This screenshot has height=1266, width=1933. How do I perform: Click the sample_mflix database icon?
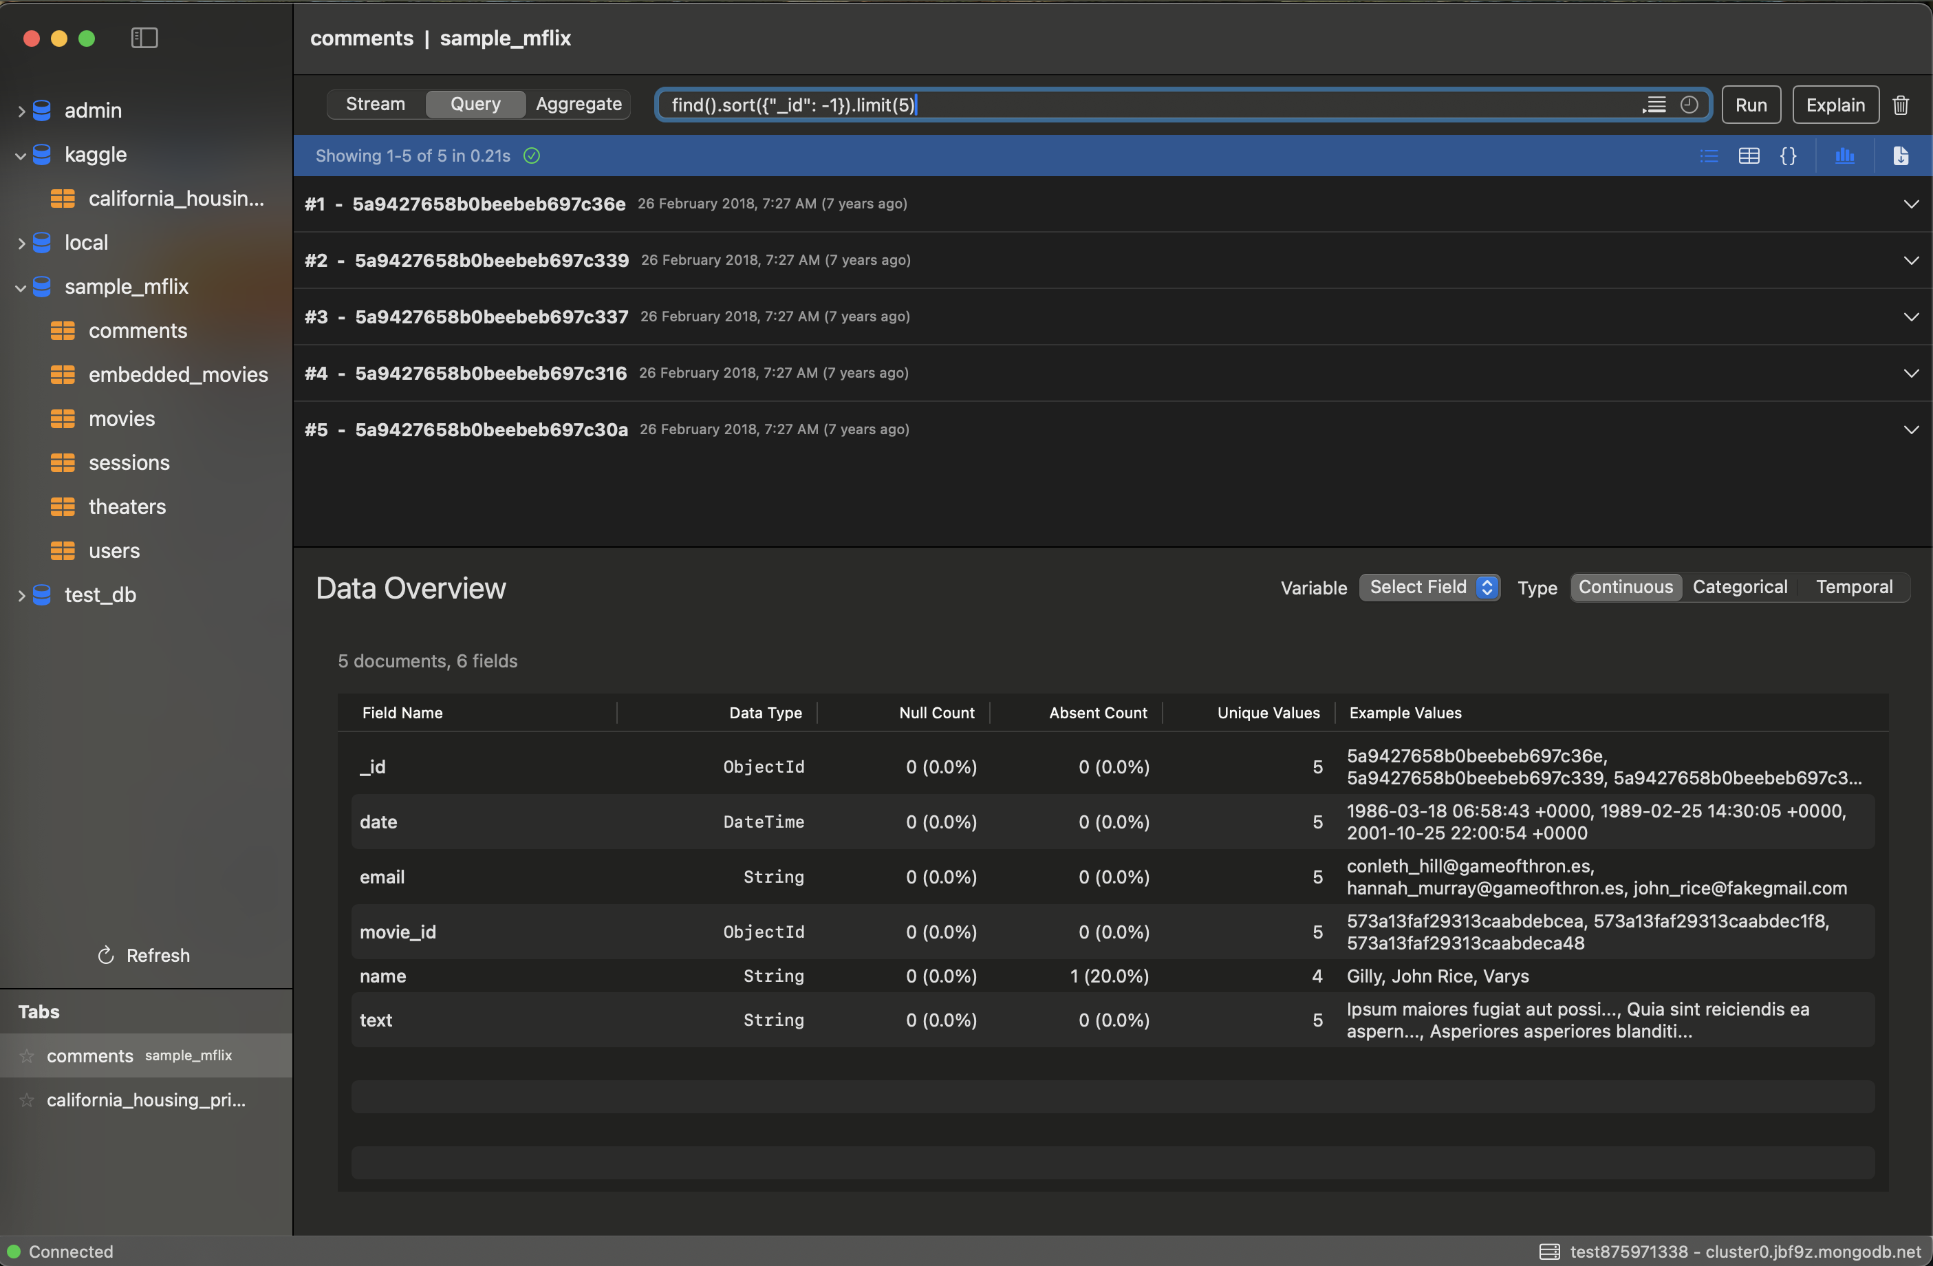pyautogui.click(x=42, y=286)
